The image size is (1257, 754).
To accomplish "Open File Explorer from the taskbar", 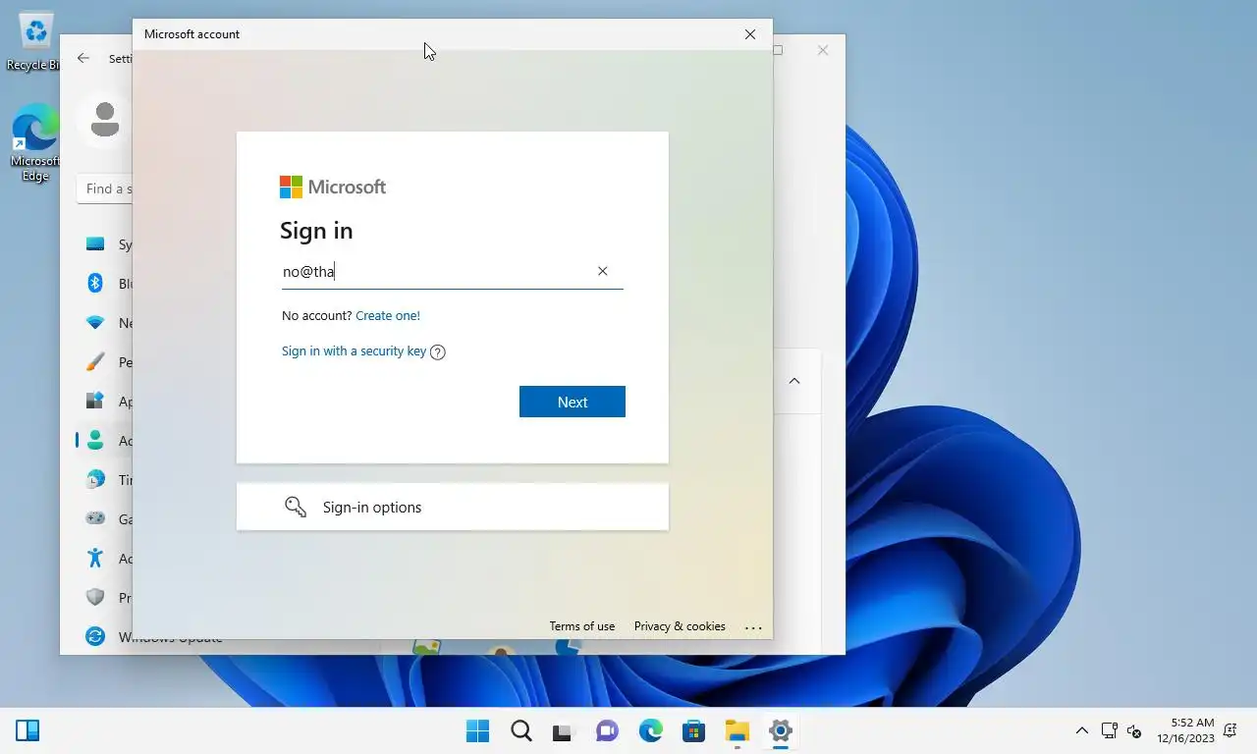I will 737,730.
